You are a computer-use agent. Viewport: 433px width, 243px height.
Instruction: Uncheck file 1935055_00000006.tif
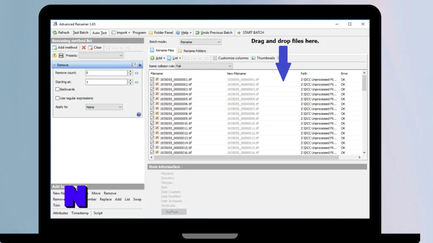coord(152,104)
